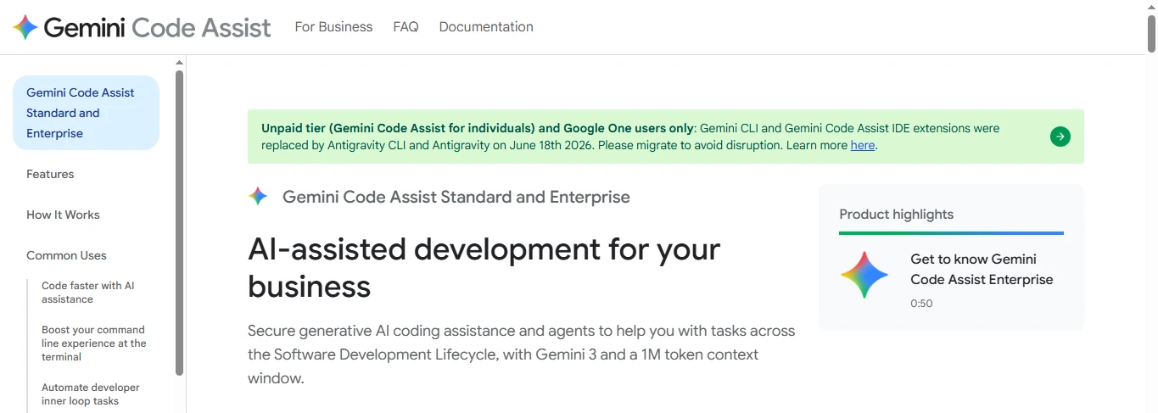This screenshot has height=413, width=1158.
Task: Click the green arrow icon in the banner
Action: click(x=1060, y=137)
